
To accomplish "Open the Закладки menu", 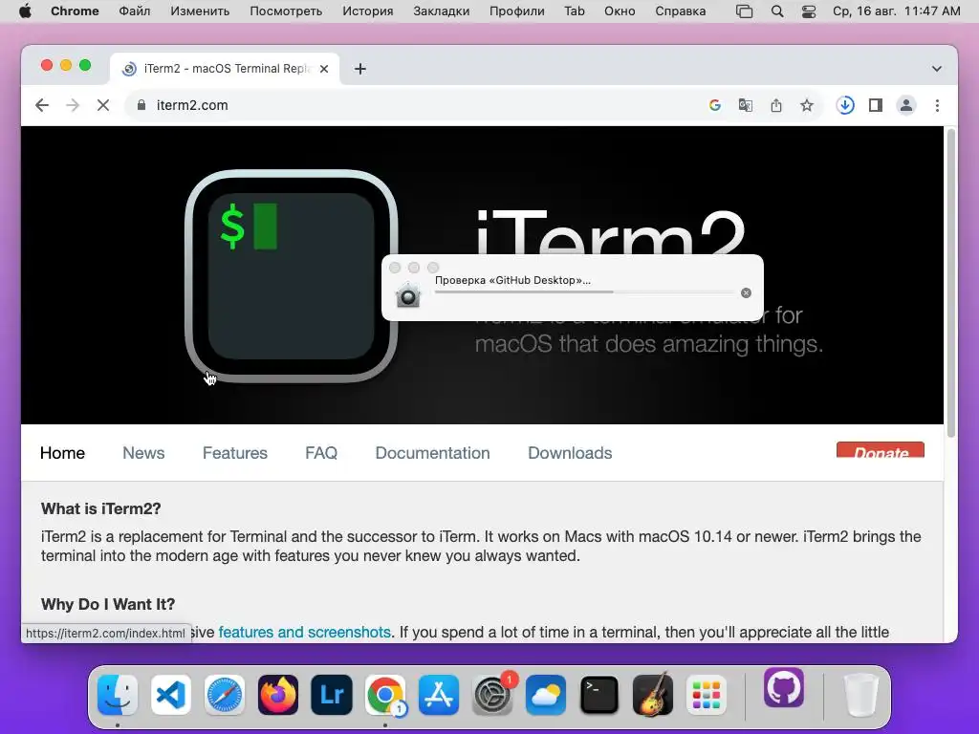I will tap(442, 11).
